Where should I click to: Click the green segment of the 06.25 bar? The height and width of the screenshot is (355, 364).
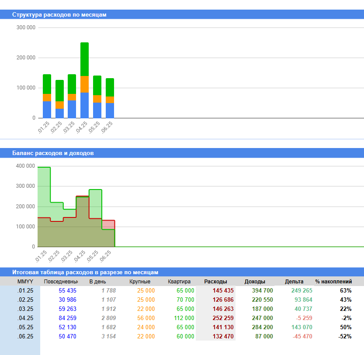pyautogui.click(x=110, y=87)
